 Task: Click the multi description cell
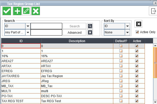click(x=77, y=91)
